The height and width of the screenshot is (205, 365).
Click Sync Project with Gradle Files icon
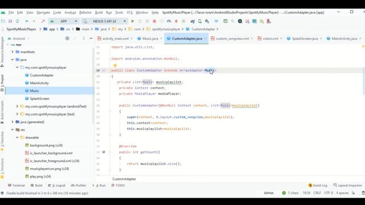pos(193,21)
